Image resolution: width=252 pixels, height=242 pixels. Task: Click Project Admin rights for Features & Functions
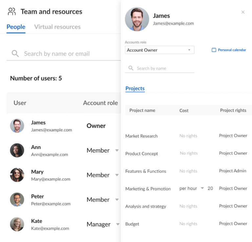click(x=233, y=171)
